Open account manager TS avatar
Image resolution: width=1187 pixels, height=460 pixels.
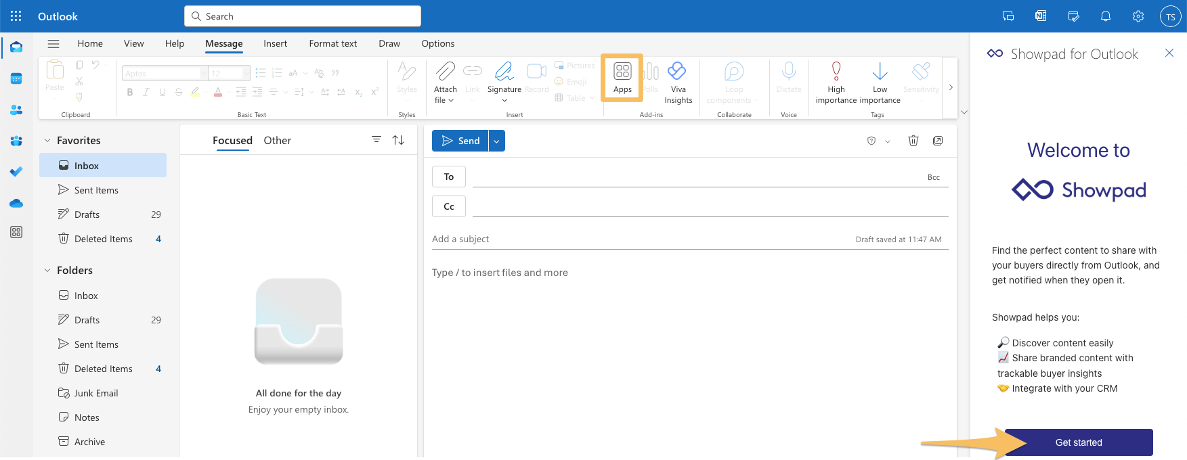pos(1171,16)
